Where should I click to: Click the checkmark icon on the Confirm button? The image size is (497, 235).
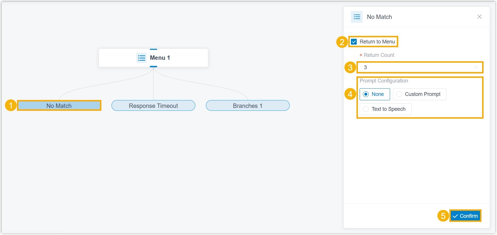point(455,216)
